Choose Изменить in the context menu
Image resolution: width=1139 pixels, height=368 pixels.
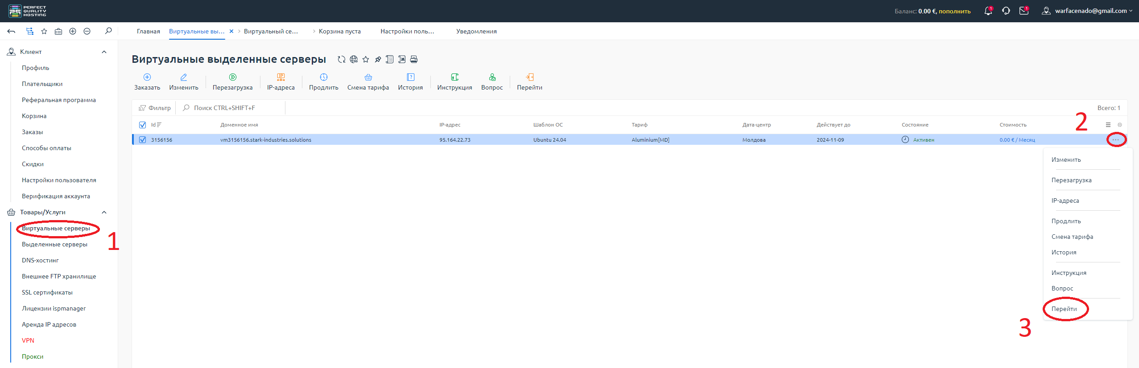pos(1066,159)
